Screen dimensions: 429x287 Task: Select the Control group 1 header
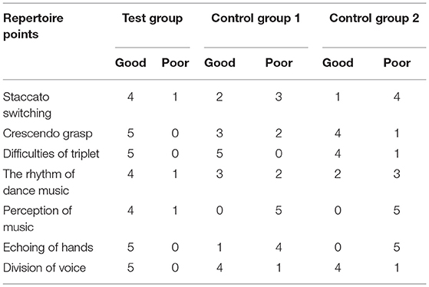click(256, 18)
